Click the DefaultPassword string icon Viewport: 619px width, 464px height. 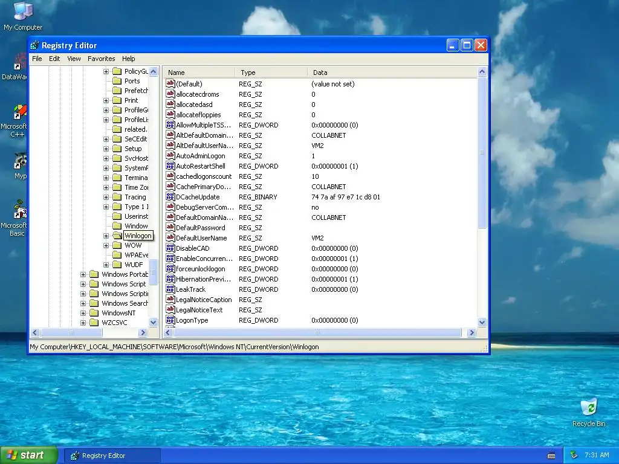click(170, 227)
